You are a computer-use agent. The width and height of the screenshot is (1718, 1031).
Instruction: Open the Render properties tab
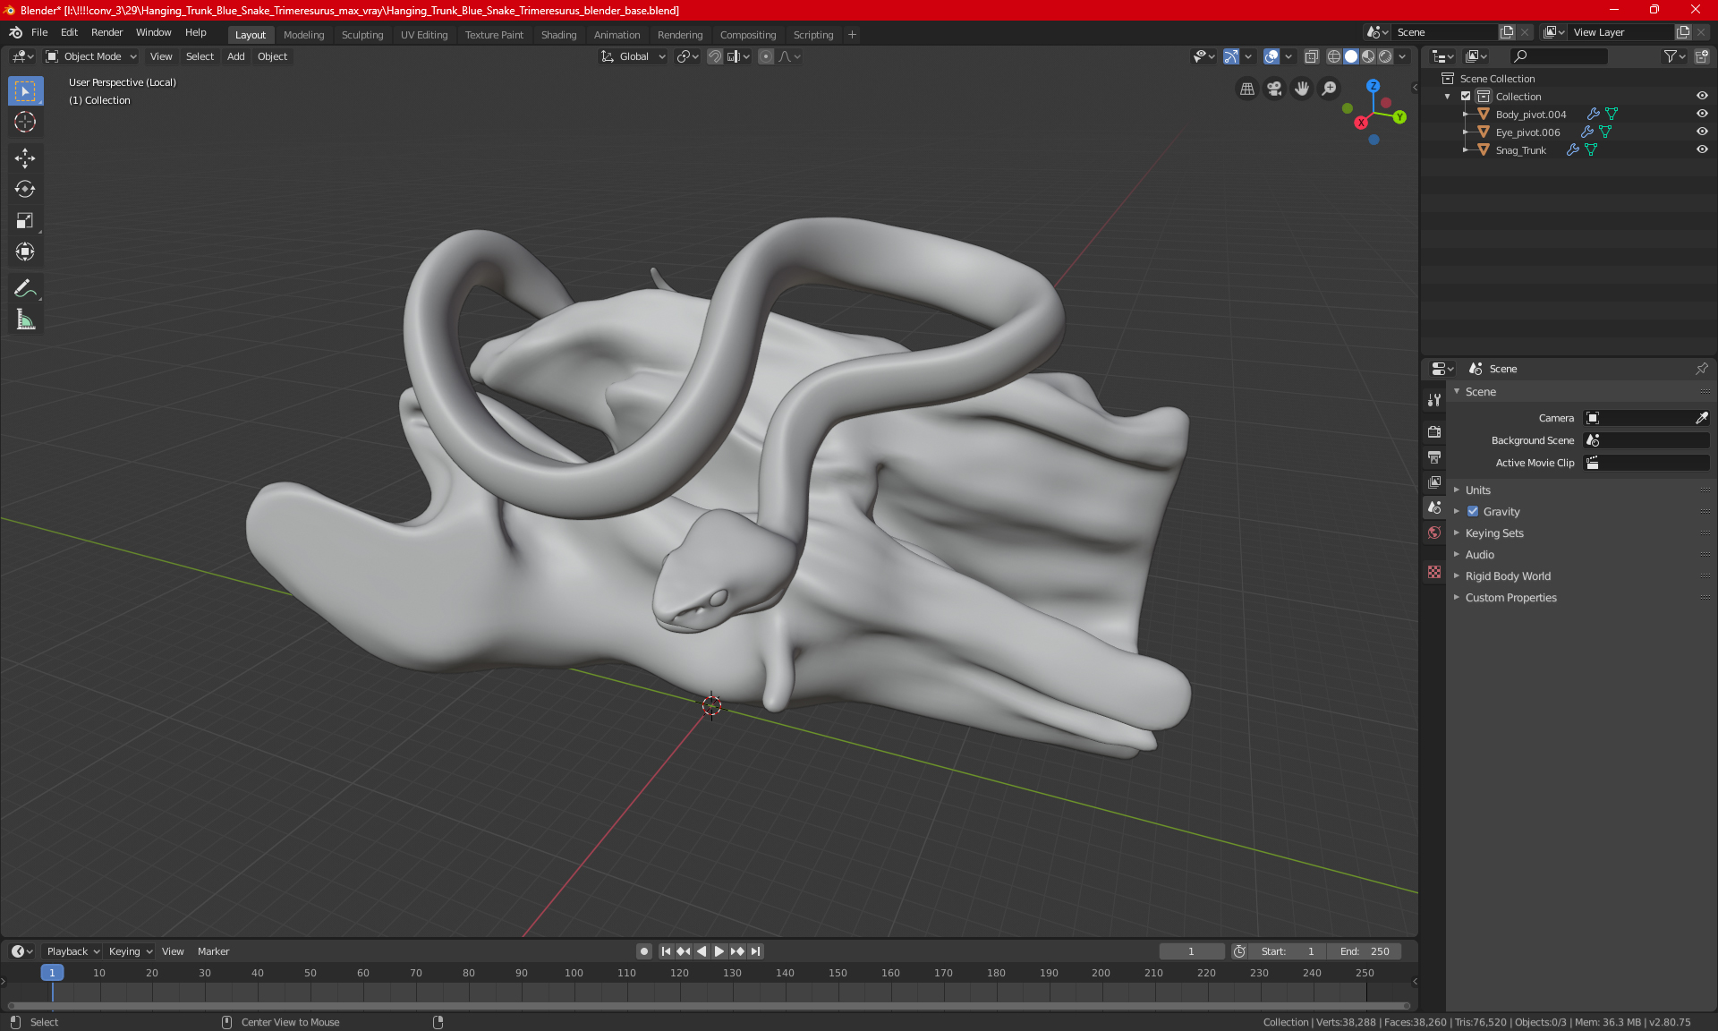[1434, 431]
